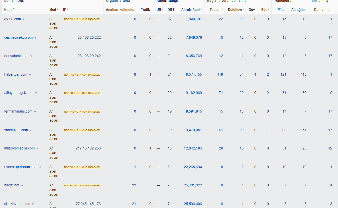Image resolution: width=338 pixels, height=208 pixels.
Task: Click info icon beside Anahtar kelimeler
Action: 136,9
